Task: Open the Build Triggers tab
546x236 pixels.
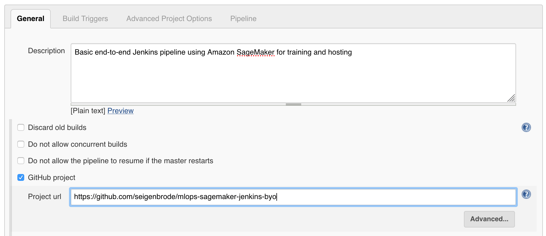Action: [85, 19]
